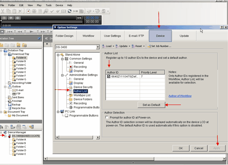Click the Delete X toolbar icon
The height and width of the screenshot is (165, 228).
coord(20,11)
